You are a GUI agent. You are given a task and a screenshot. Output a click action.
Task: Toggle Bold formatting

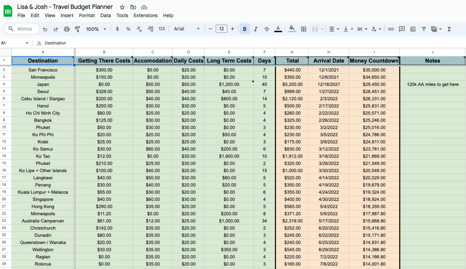tap(245, 29)
